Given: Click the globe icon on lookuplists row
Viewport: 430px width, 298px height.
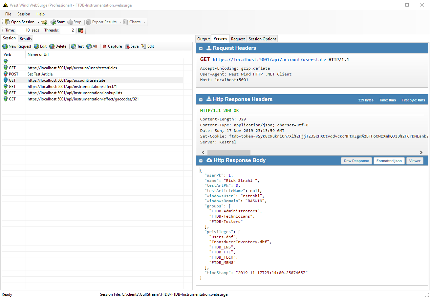Looking at the screenshot, I should click(x=6, y=93).
